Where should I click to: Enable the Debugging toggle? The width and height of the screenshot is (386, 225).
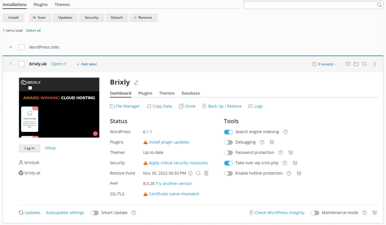coord(228,142)
